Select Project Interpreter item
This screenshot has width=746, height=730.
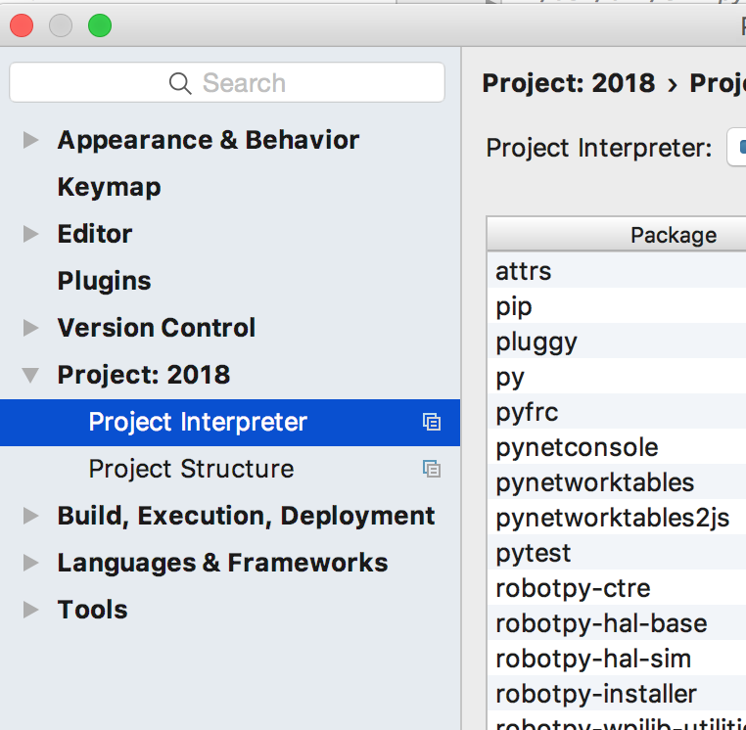coord(230,423)
